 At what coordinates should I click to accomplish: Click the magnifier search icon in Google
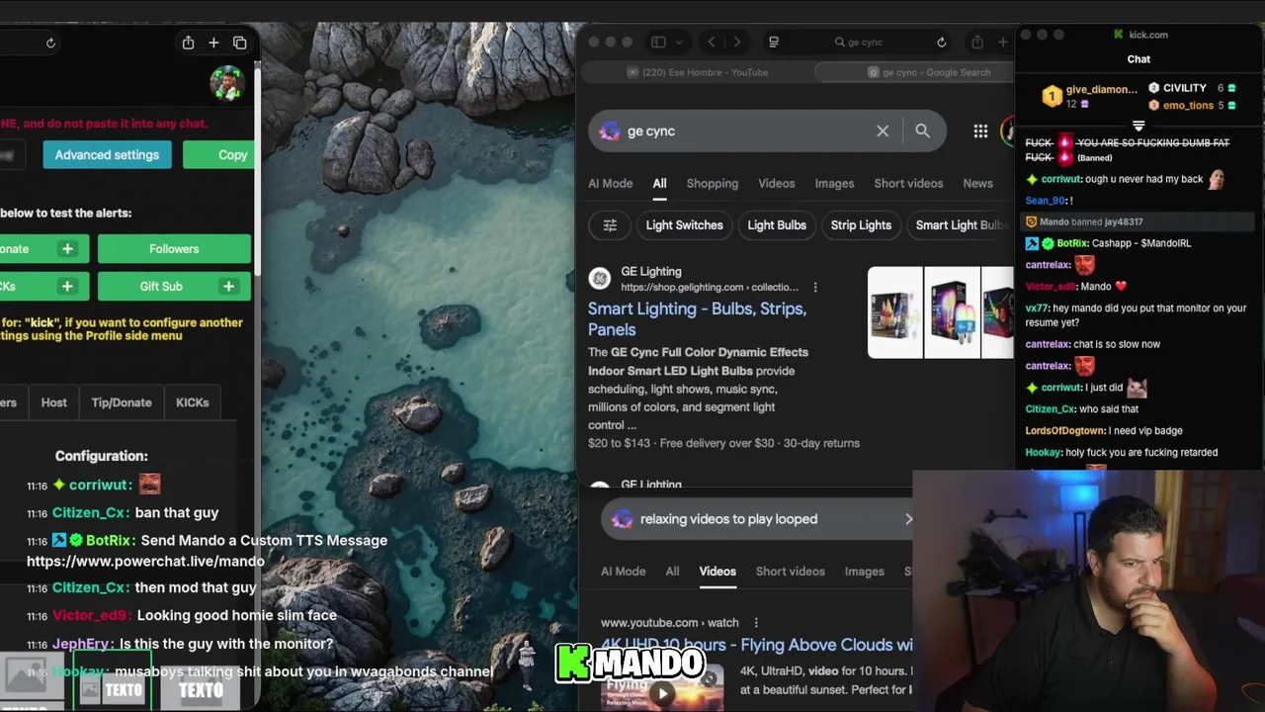(x=922, y=131)
